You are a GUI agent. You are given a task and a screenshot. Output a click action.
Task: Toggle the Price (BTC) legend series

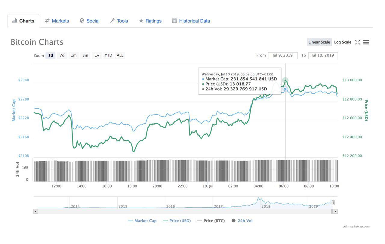click(x=211, y=221)
